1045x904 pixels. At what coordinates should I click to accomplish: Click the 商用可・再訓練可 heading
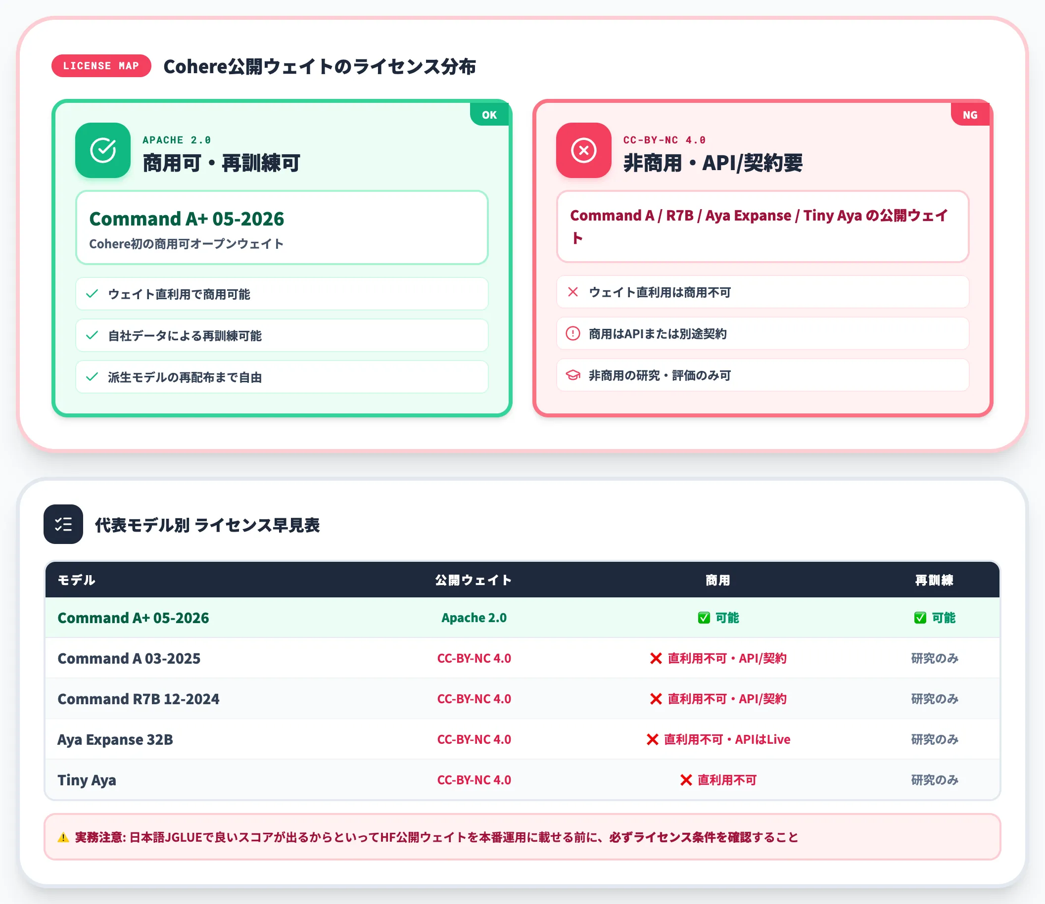(x=221, y=163)
